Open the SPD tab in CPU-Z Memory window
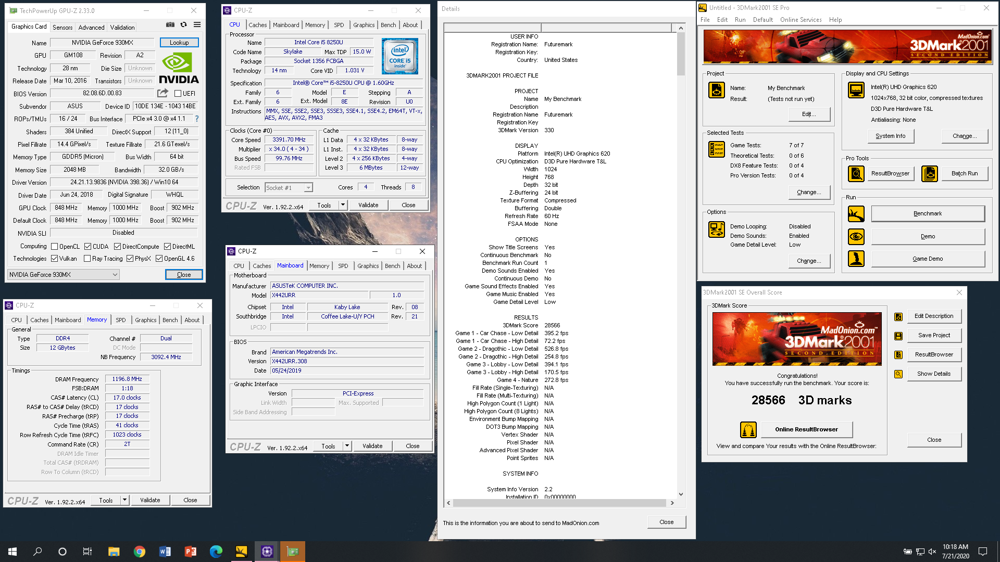This screenshot has width=1000, height=562. tap(120, 320)
